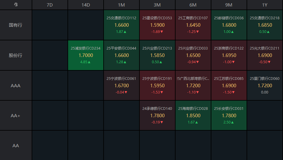Click the 1M column header
283x160 pixels.
coord(121,5)
